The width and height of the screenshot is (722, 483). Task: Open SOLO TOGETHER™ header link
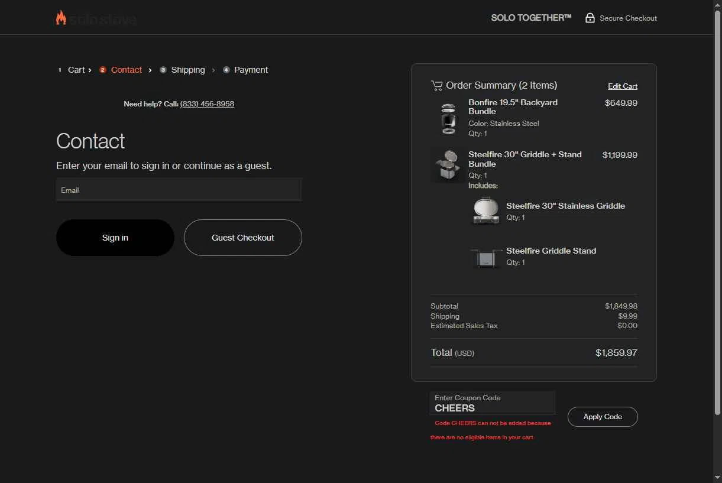click(531, 18)
